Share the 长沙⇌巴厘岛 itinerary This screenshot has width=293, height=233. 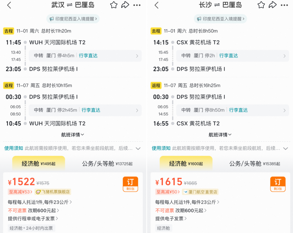[x=273, y=5]
